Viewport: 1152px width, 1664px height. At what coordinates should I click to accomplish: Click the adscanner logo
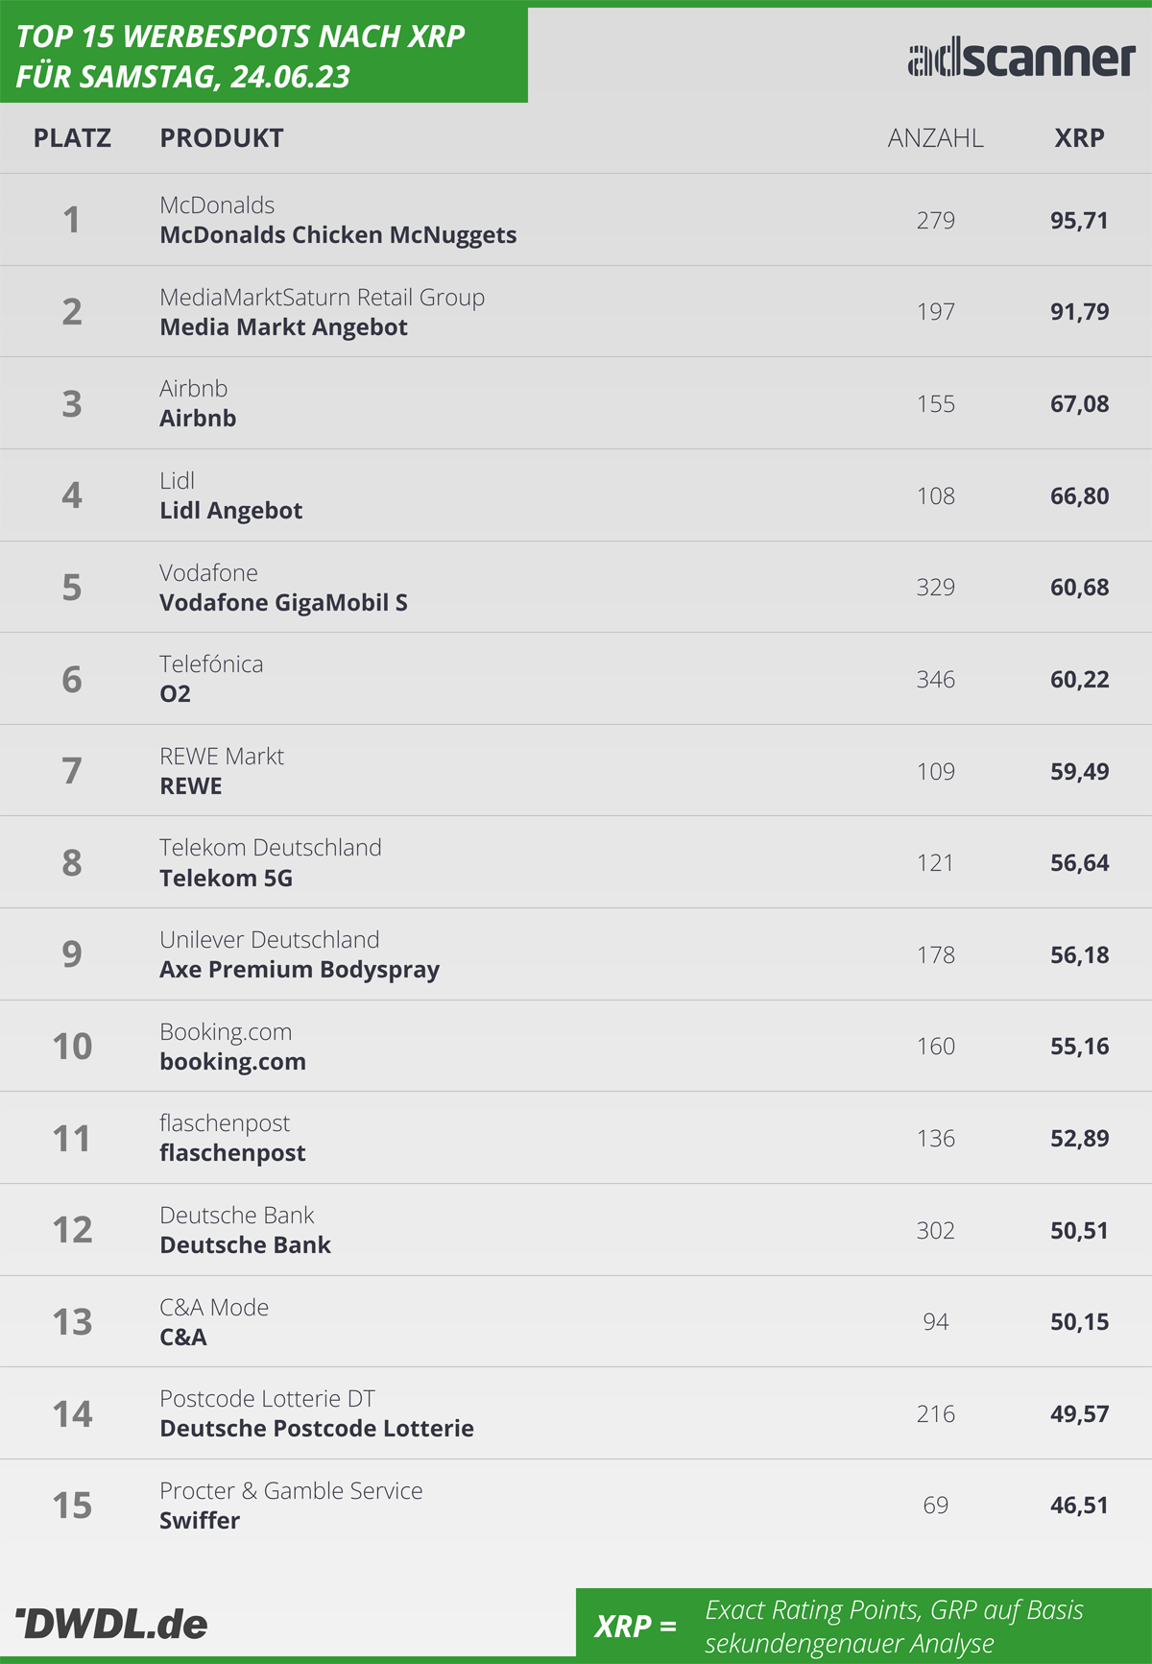(1021, 60)
